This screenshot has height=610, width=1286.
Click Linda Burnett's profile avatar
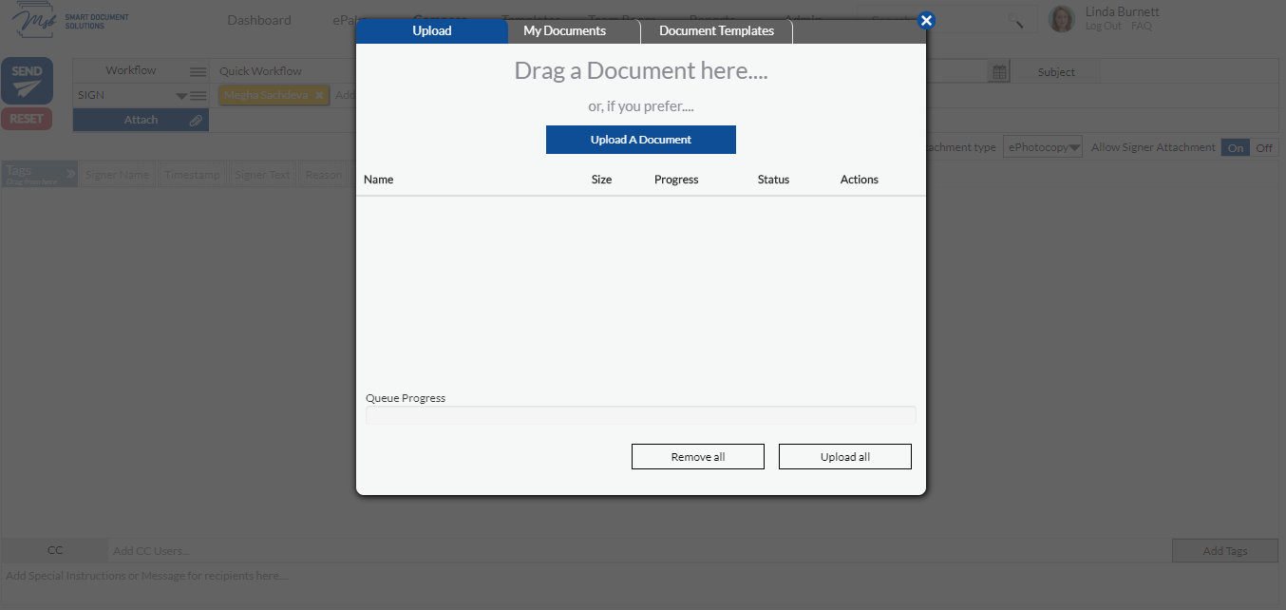click(1061, 19)
